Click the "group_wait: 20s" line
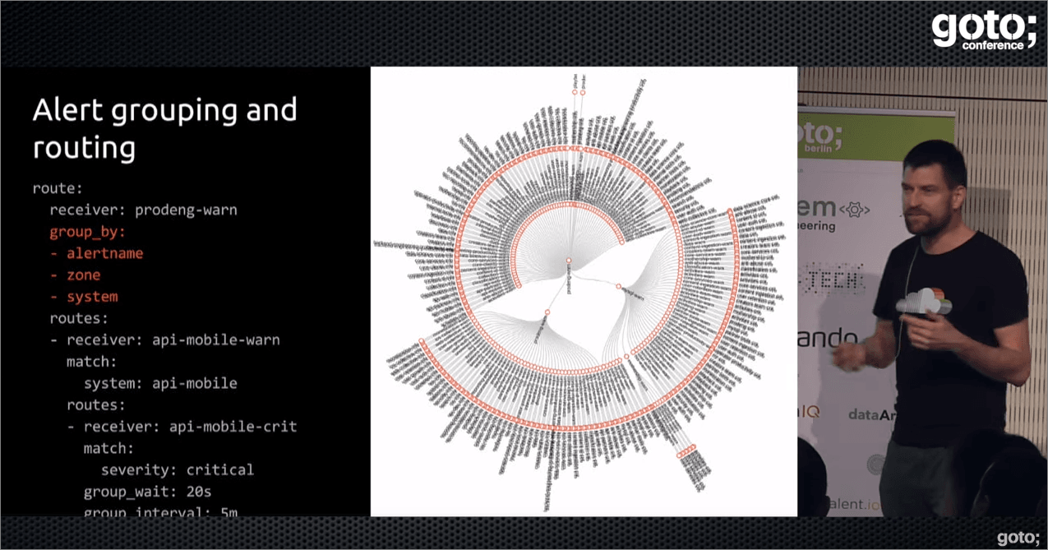The image size is (1048, 550). click(x=147, y=492)
